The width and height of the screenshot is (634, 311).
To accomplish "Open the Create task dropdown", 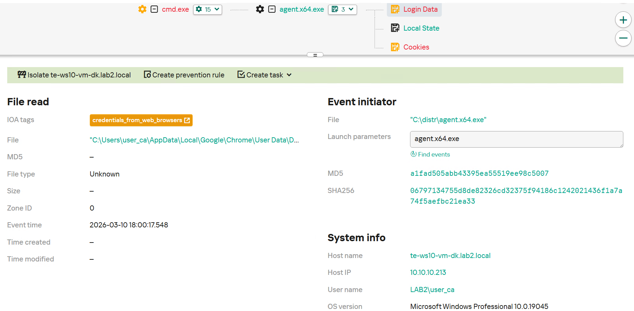I will [265, 75].
